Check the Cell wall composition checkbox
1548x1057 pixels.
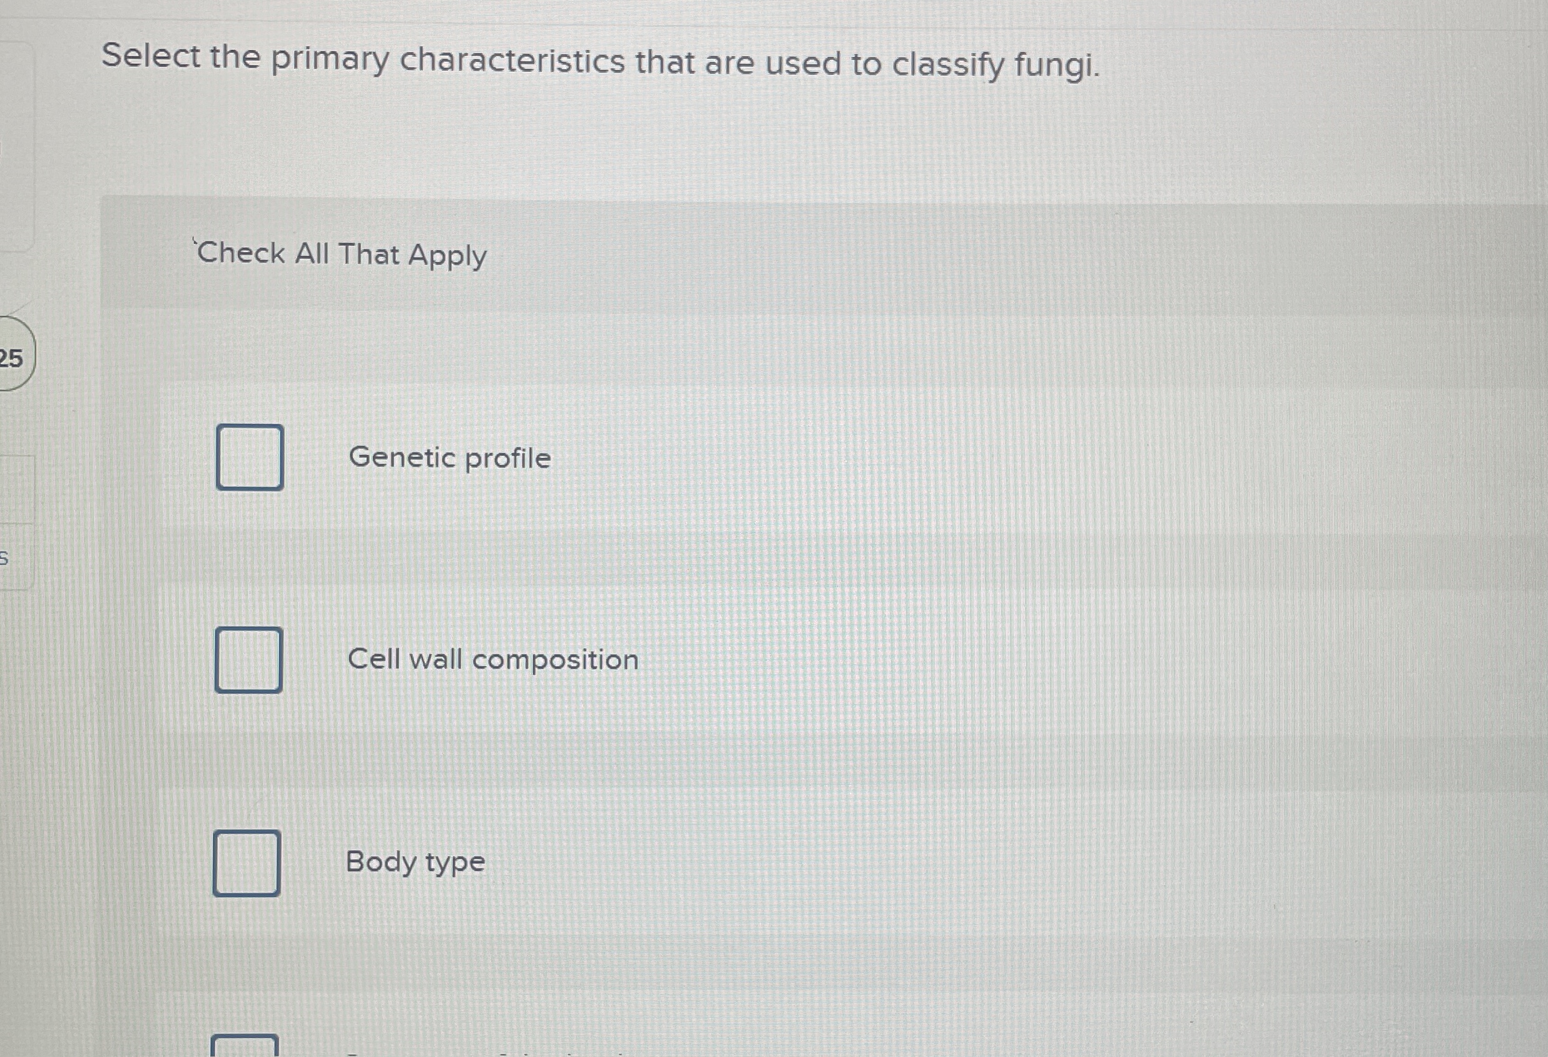pyautogui.click(x=249, y=660)
